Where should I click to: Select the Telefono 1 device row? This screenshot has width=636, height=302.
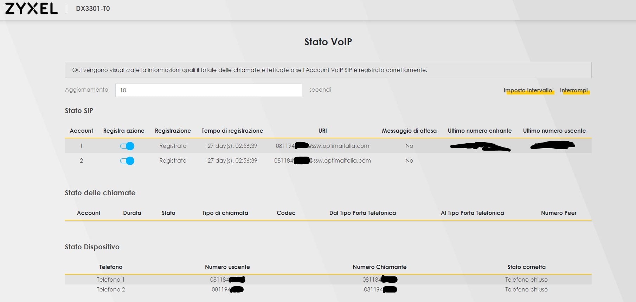tap(111, 280)
